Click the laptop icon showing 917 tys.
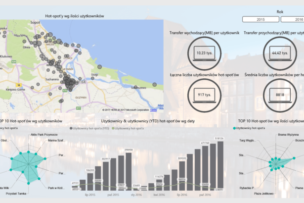 coord(204,95)
